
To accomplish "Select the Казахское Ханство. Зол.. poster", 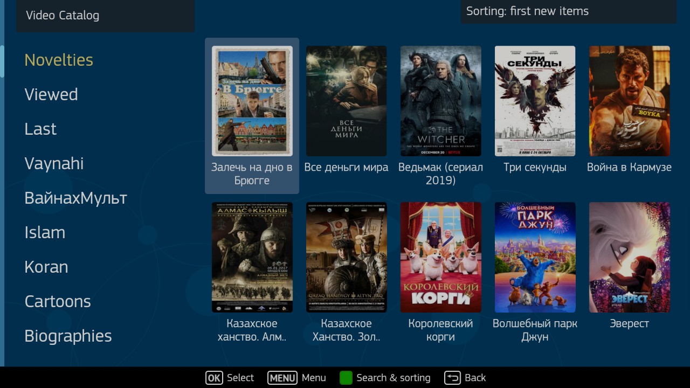I will (347, 257).
